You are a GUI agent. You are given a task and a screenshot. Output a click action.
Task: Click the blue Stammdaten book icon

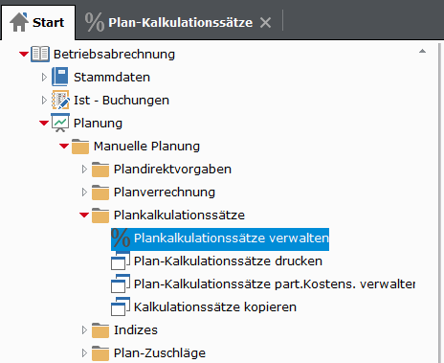pyautogui.click(x=60, y=77)
